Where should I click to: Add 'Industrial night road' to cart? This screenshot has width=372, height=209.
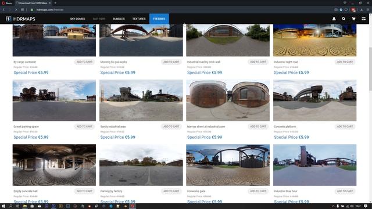[345, 62]
